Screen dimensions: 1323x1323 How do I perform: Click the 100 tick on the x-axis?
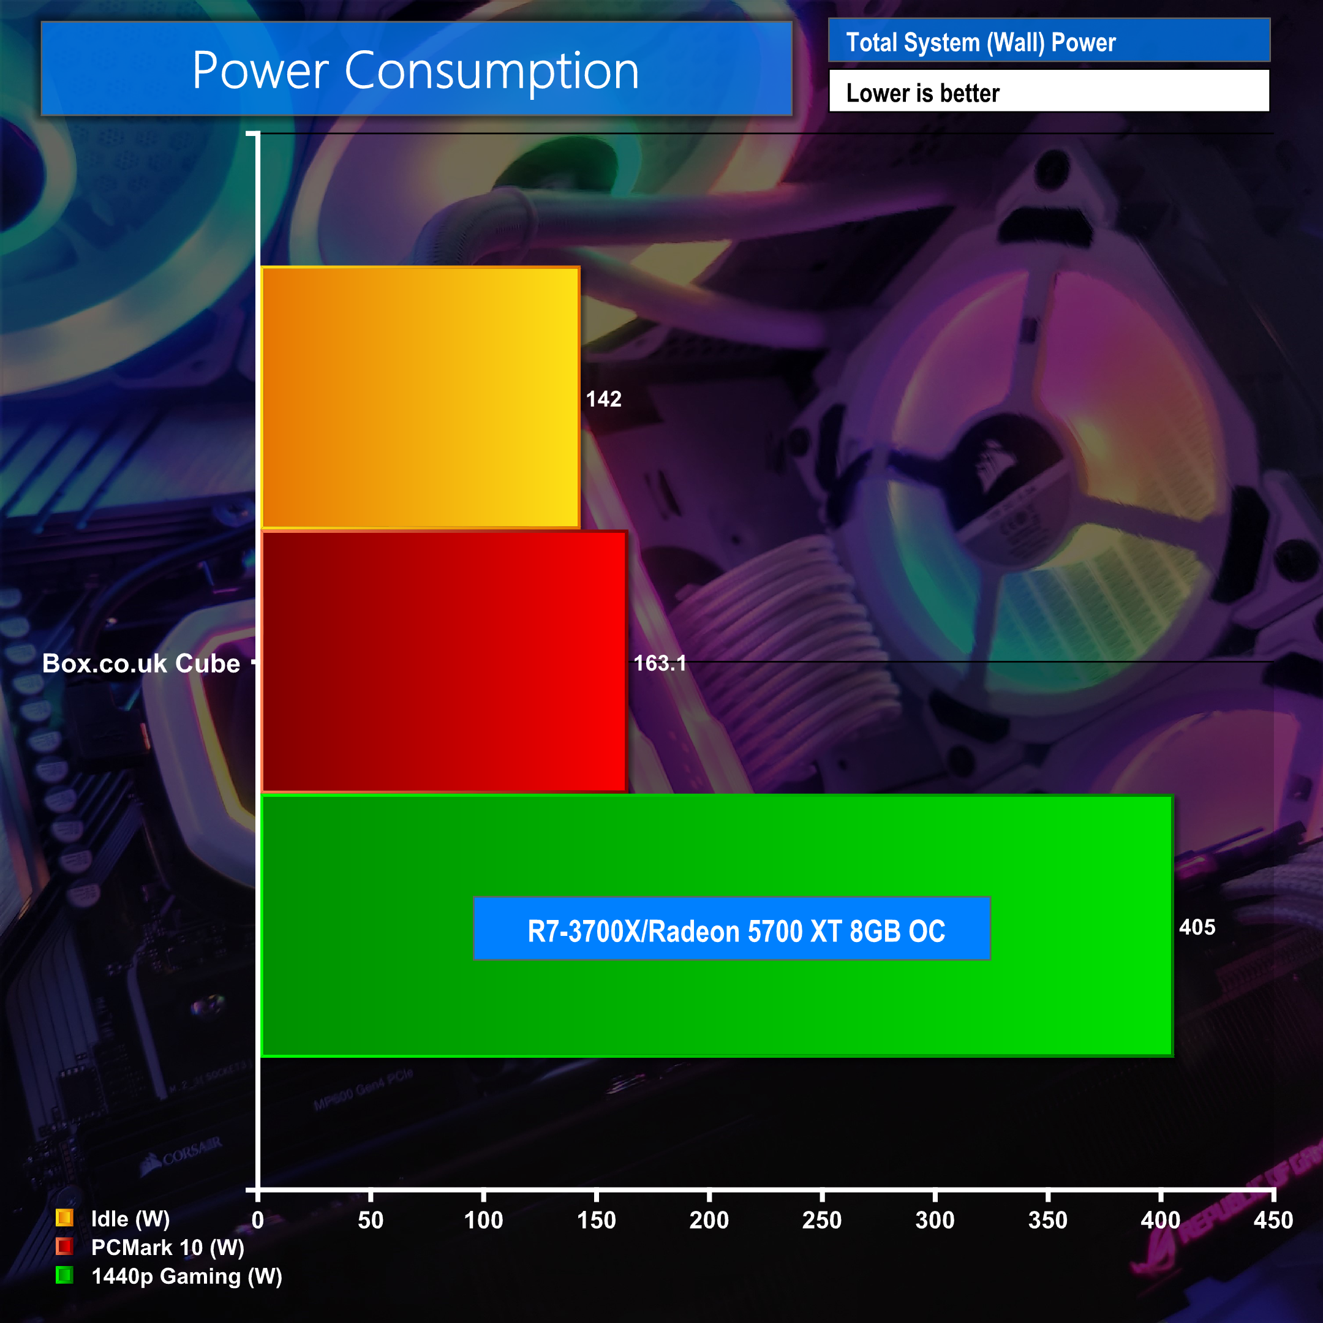coord(483,1219)
